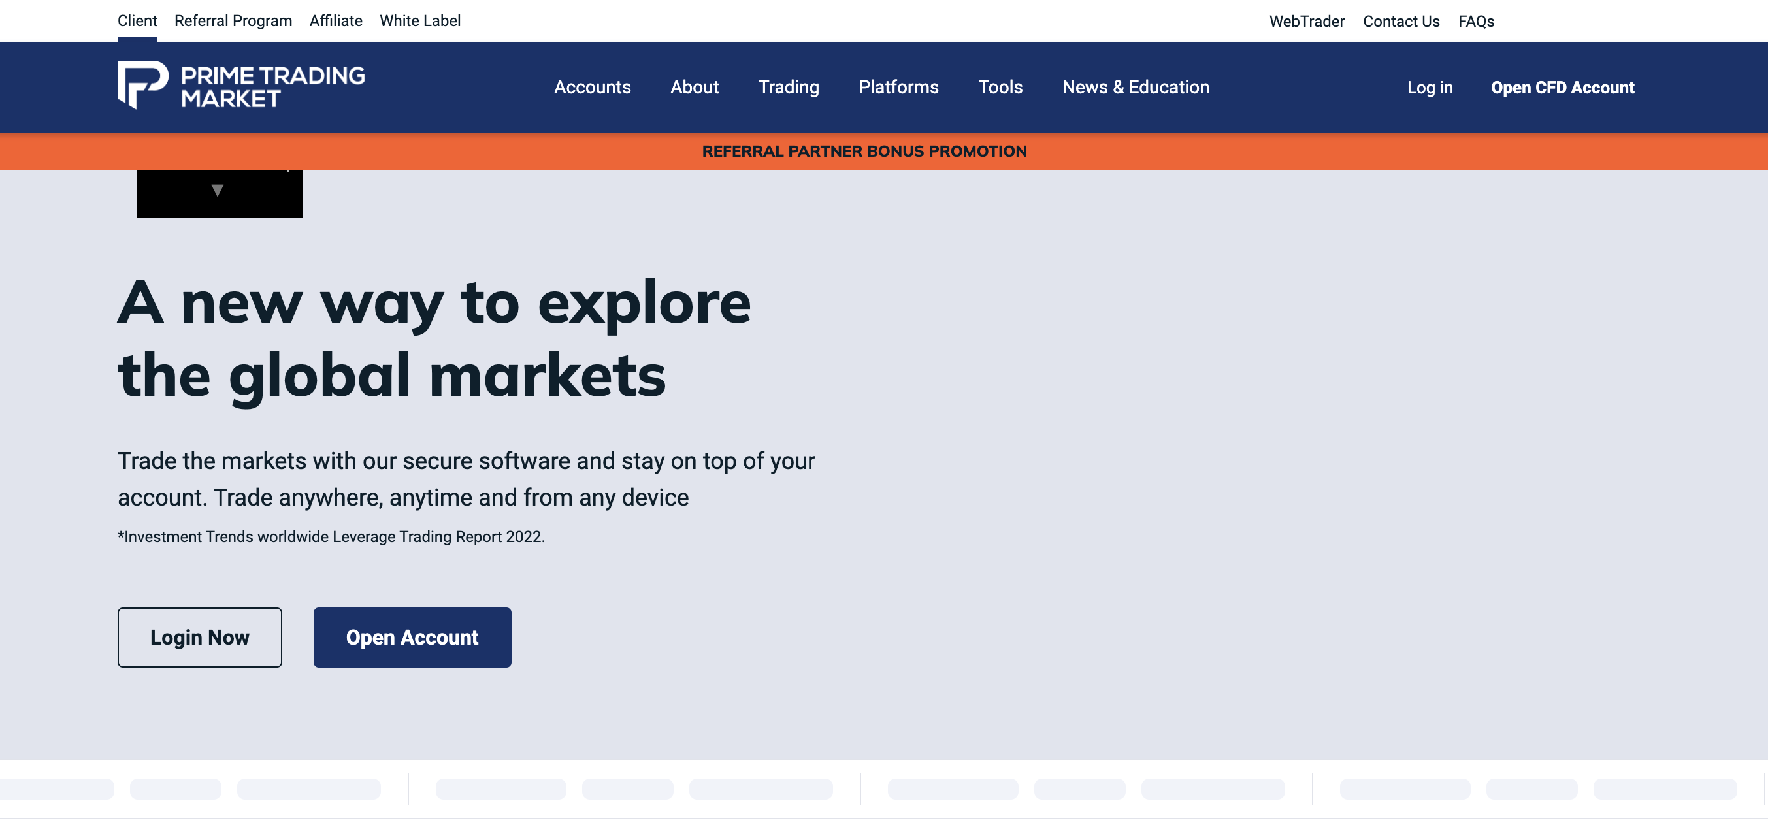
Task: Open the Trading menu
Action: [789, 87]
